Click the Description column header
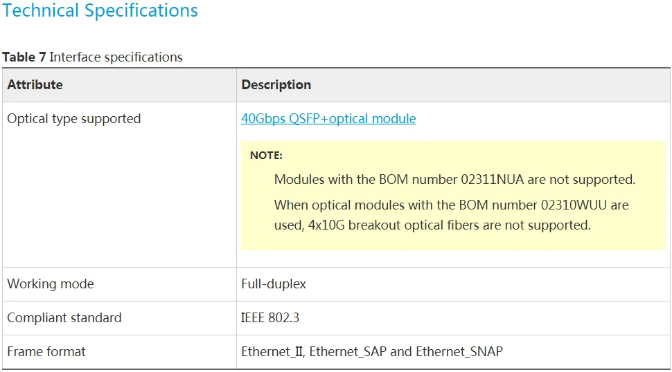This screenshot has height=372, width=672. [x=453, y=84]
